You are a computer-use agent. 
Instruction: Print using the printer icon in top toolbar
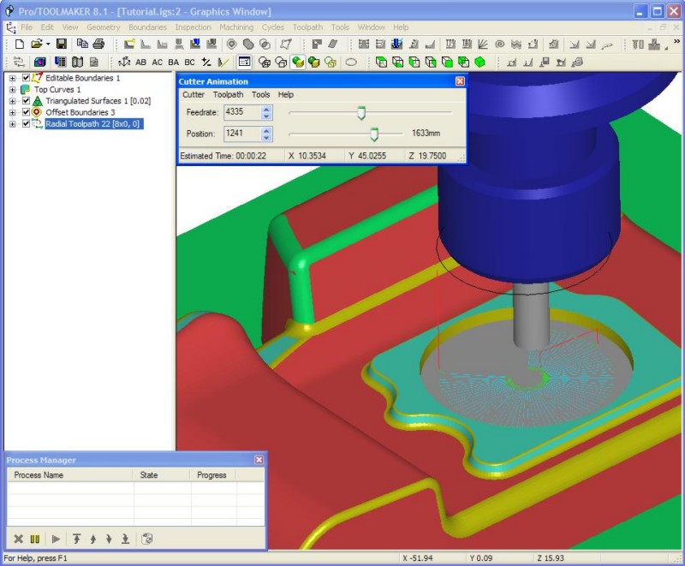click(x=98, y=44)
